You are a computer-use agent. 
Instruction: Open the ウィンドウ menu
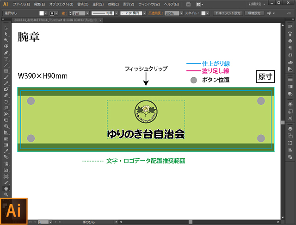pos(149,4)
